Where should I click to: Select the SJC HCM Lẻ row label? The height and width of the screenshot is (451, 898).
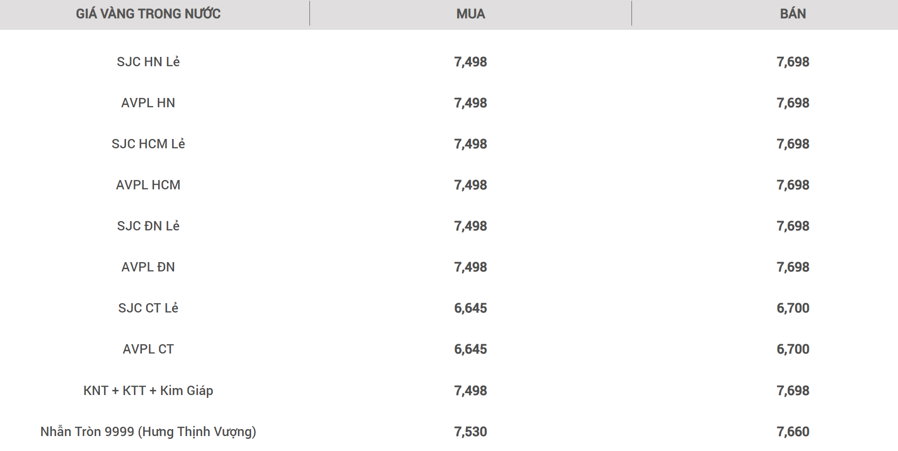point(148,144)
